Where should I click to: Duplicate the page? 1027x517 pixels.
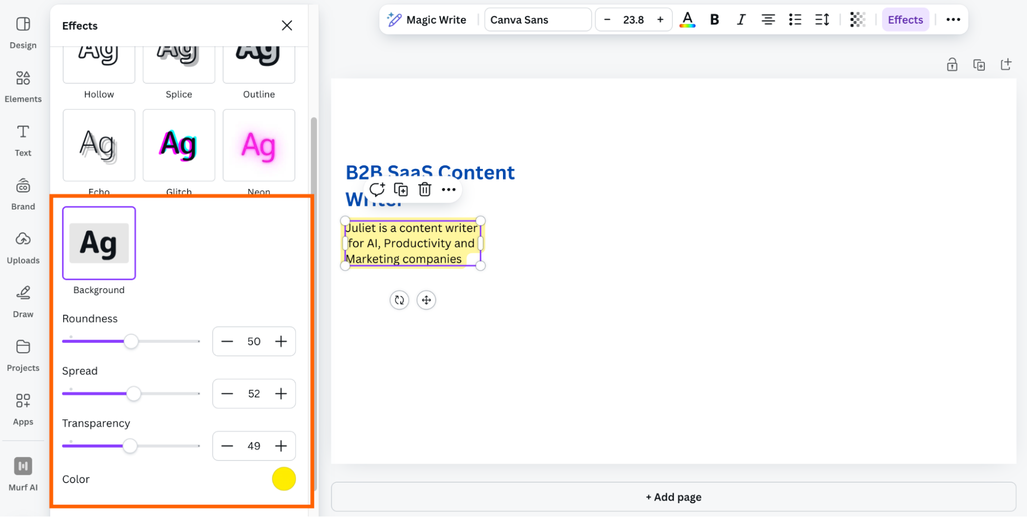(979, 65)
